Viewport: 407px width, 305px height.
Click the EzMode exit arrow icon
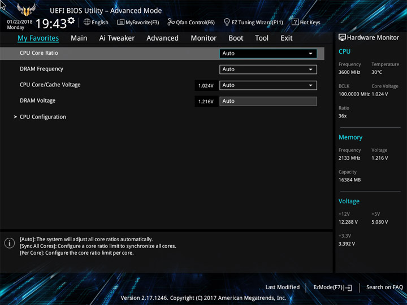(x=349, y=287)
